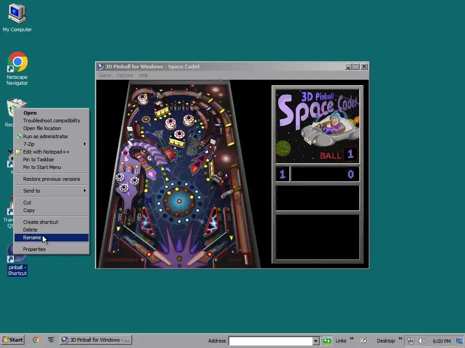Viewport: 465px width, 348px height.
Task: Select Edit with Notepad++
Action: [x=51, y=152]
